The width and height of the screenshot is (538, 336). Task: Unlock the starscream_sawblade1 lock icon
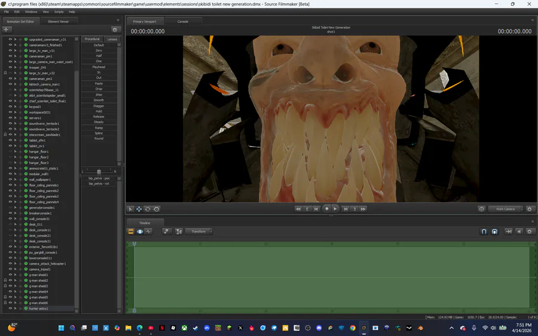click(5, 135)
